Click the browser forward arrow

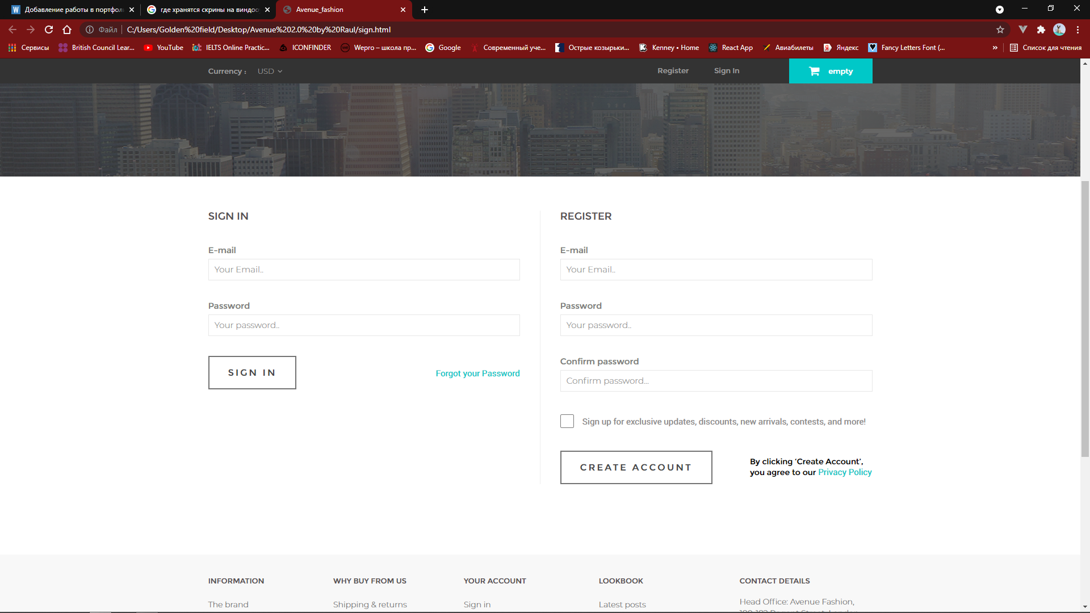[31, 30]
